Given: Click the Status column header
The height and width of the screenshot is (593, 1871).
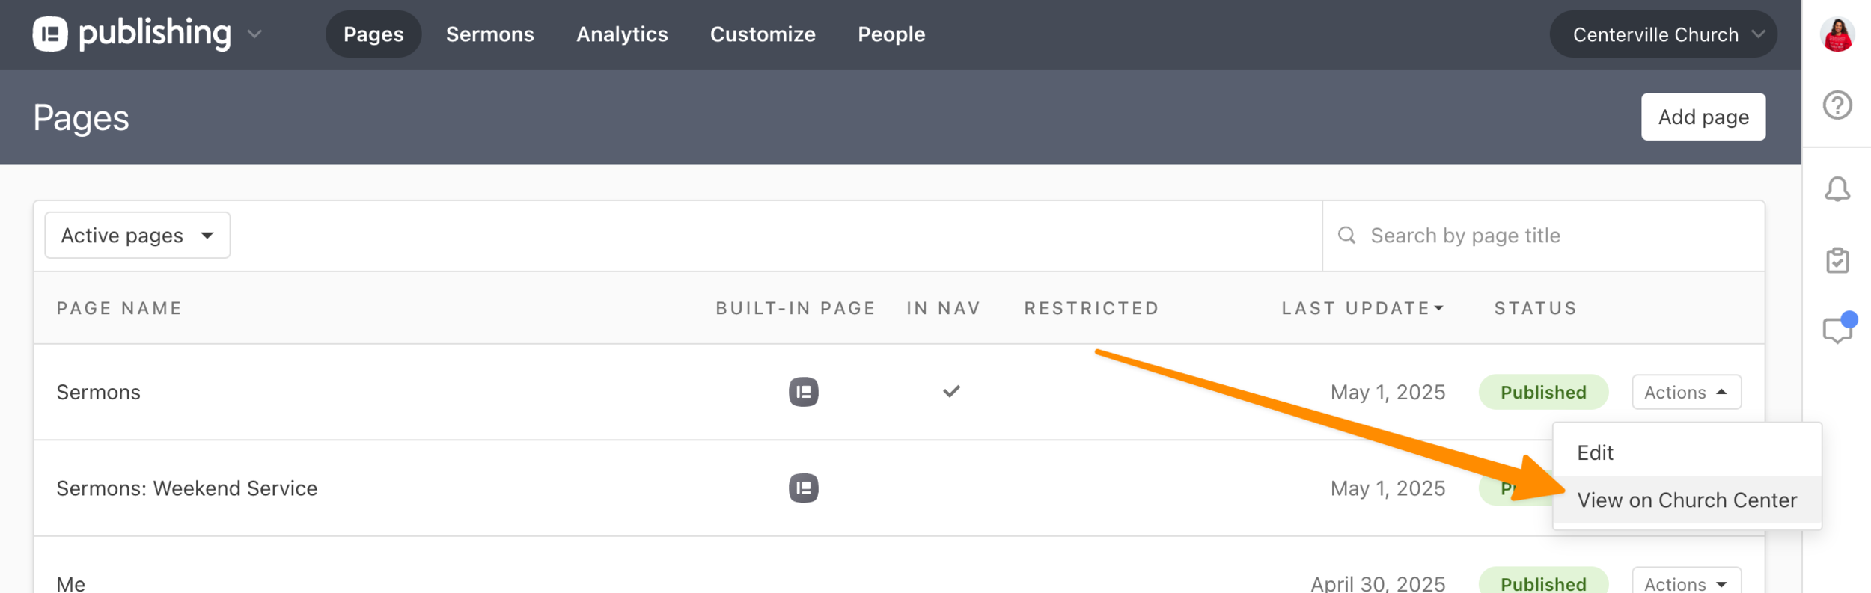Looking at the screenshot, I should tap(1535, 308).
